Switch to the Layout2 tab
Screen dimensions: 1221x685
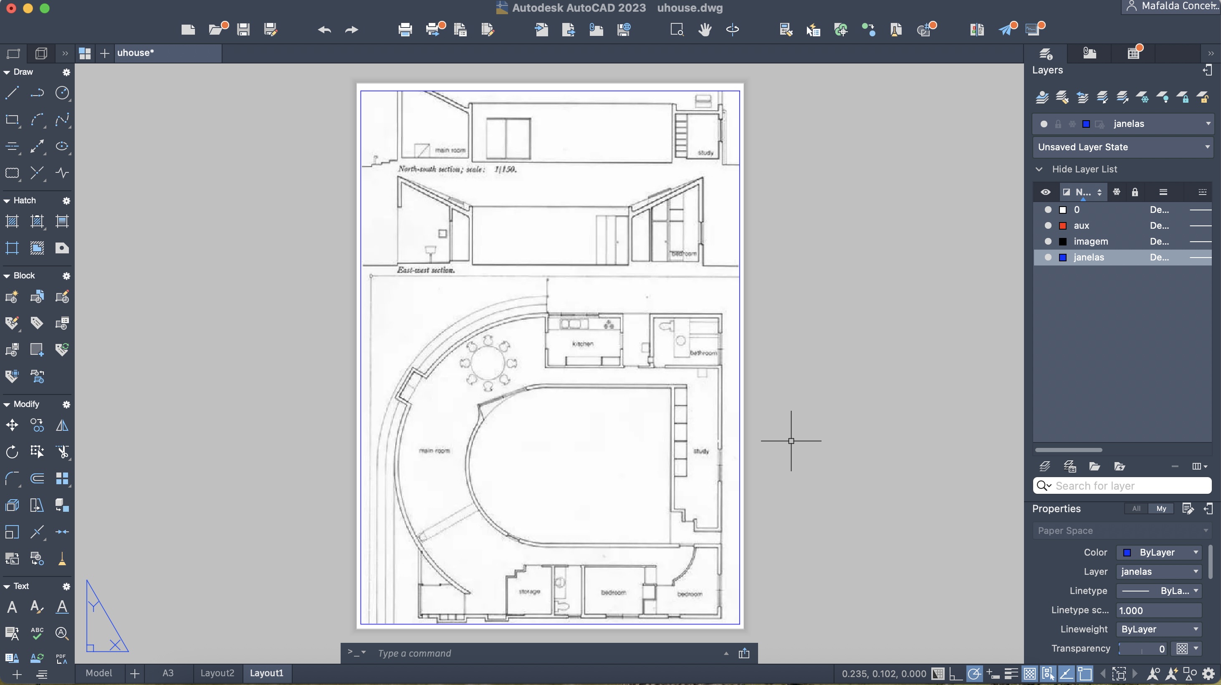(217, 673)
